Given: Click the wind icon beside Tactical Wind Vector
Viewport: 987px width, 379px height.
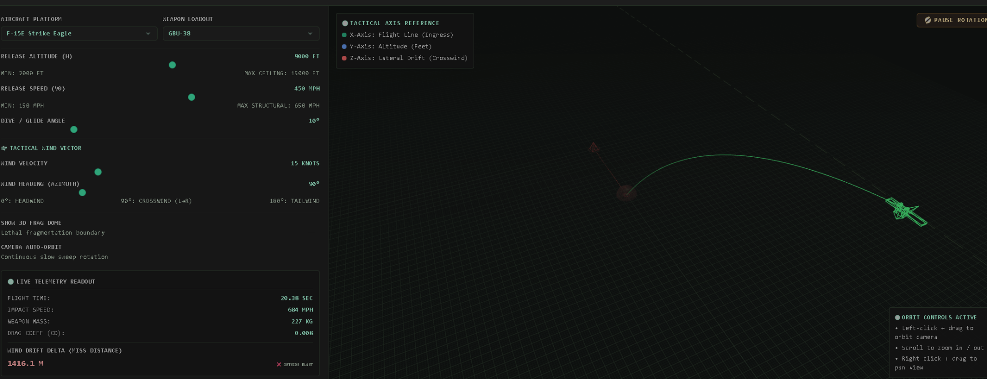Looking at the screenshot, I should tap(4, 149).
